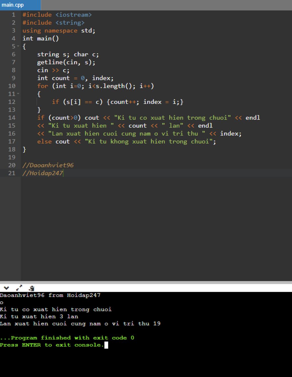292x377 pixels.
Task: Click "...Program finished with exit code 0"
Action: click(67, 338)
